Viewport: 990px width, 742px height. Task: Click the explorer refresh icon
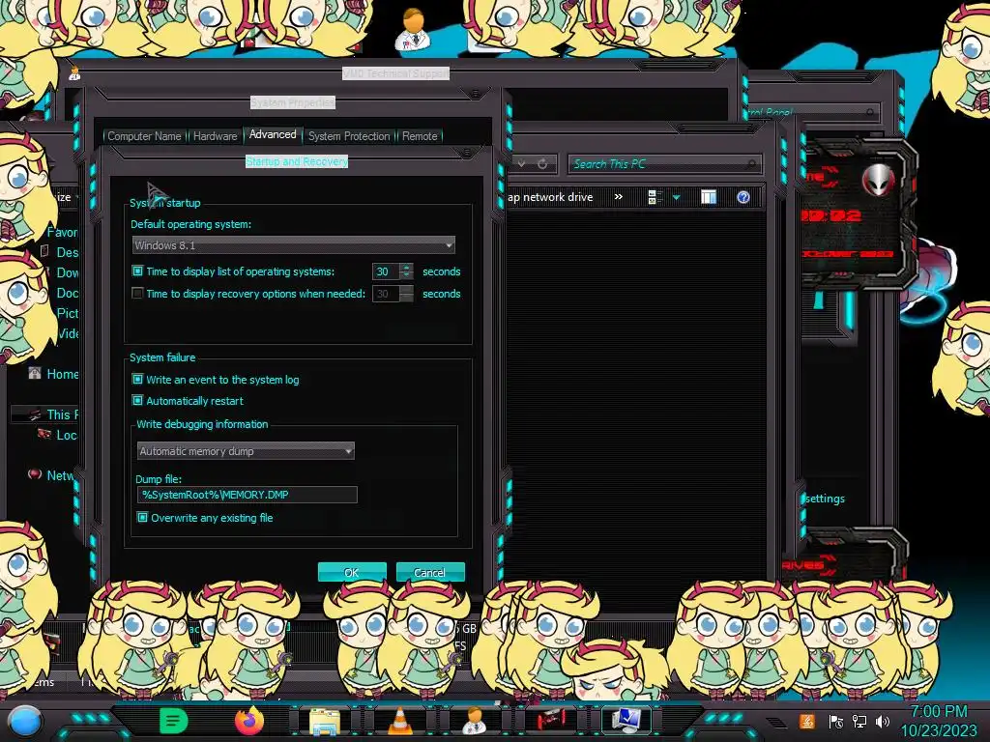point(542,164)
